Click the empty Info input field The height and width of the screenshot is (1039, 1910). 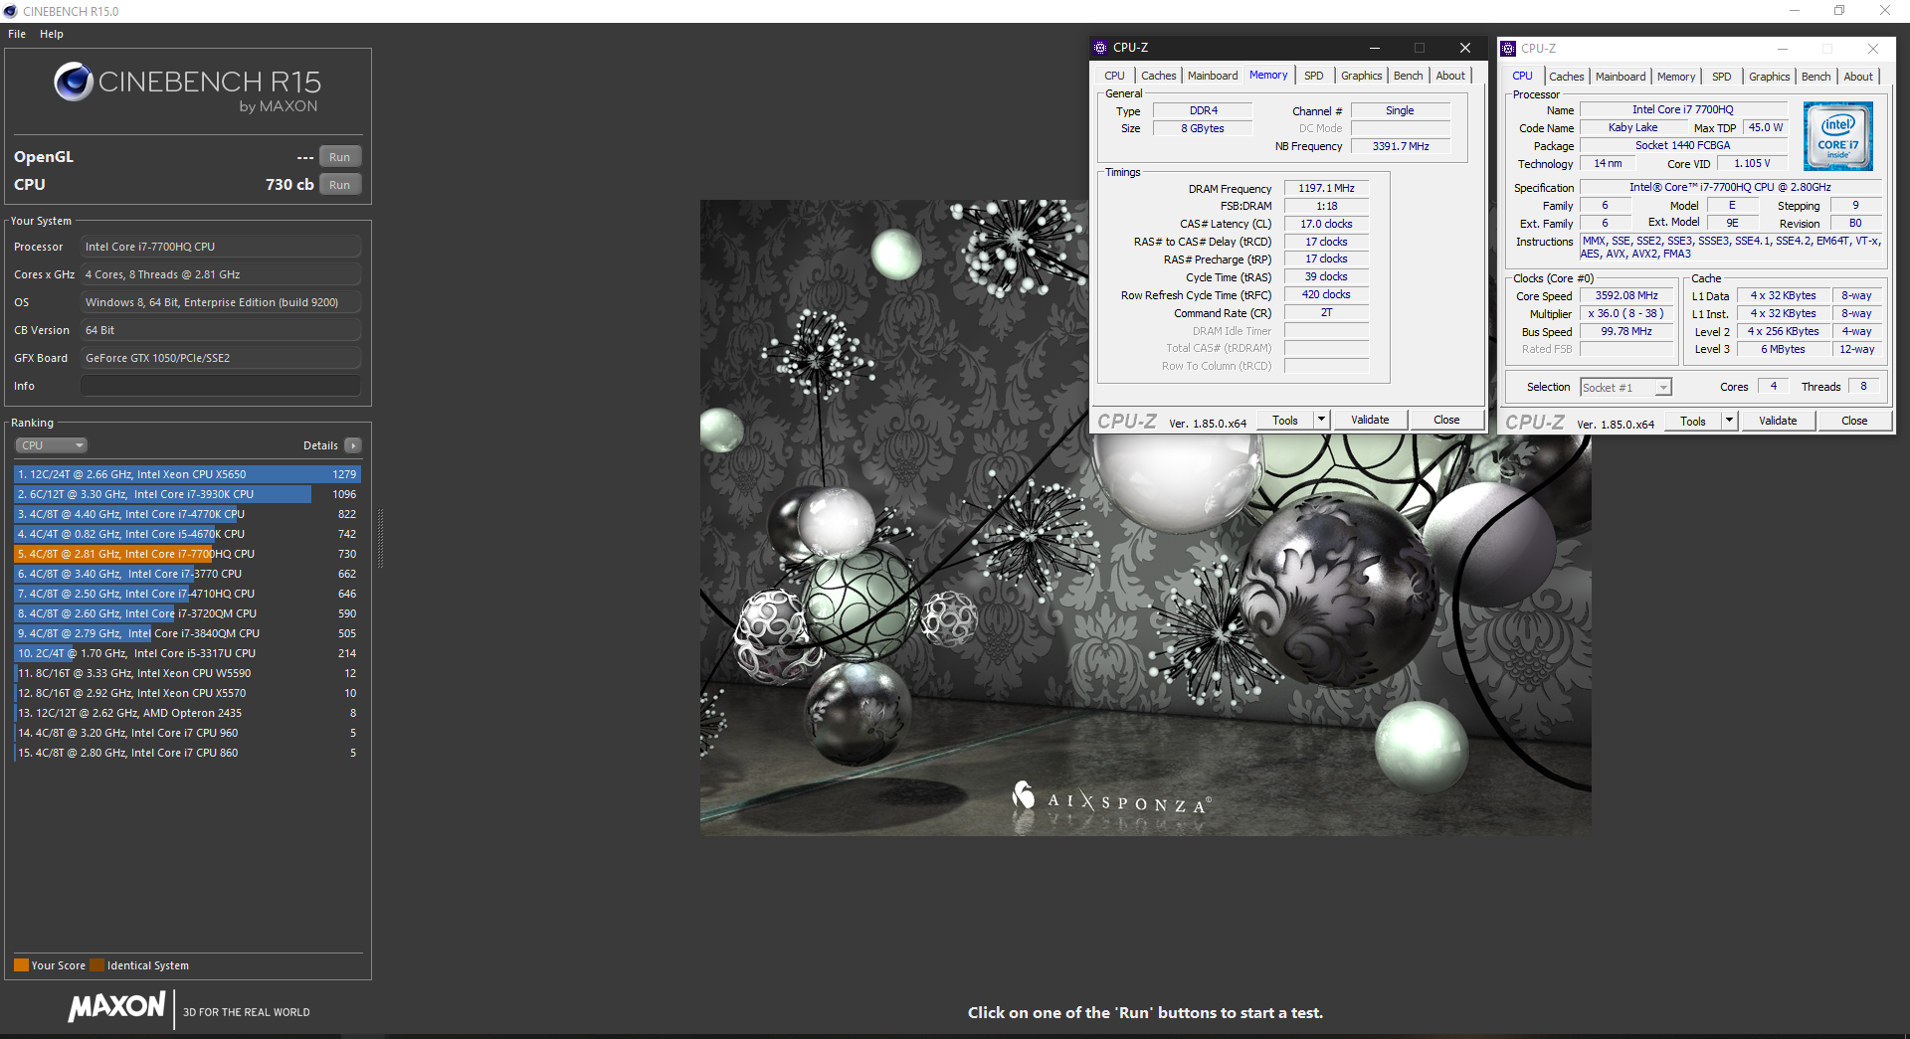tap(221, 386)
